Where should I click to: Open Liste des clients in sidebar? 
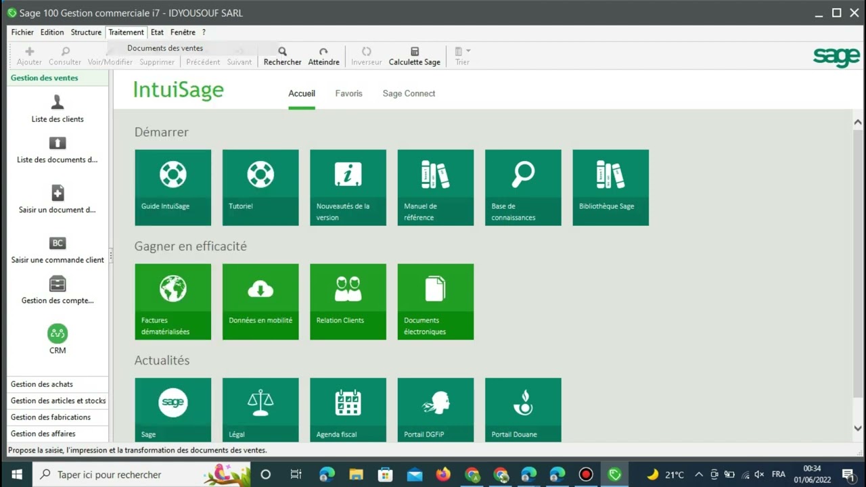[x=58, y=109]
